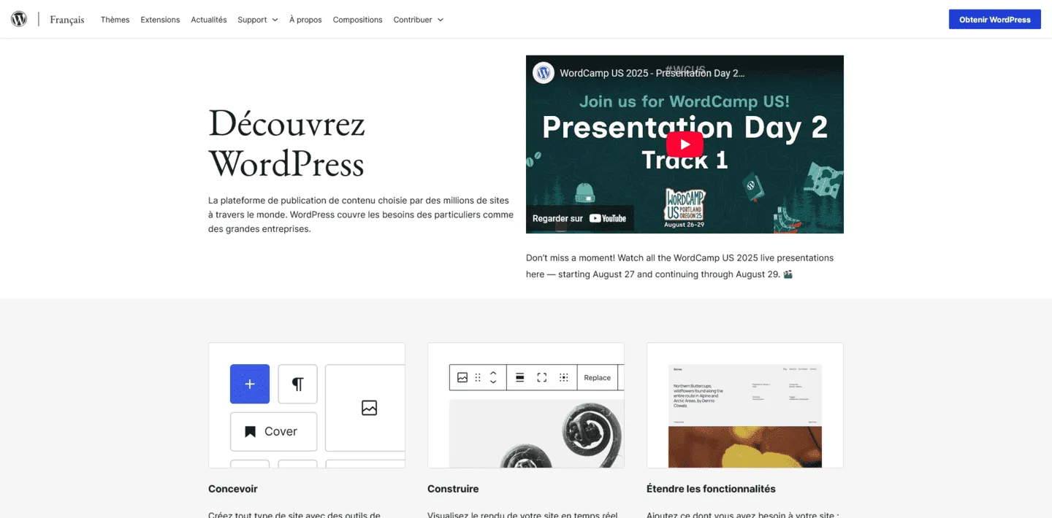Viewport: 1052px width, 518px height.
Task: Click the Regarder sur YouTube link
Action: 580,217
